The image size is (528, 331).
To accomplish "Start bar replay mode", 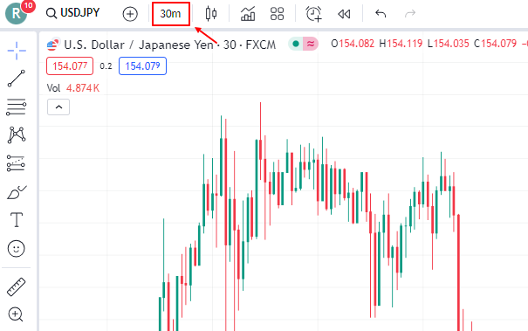I will pyautogui.click(x=344, y=14).
